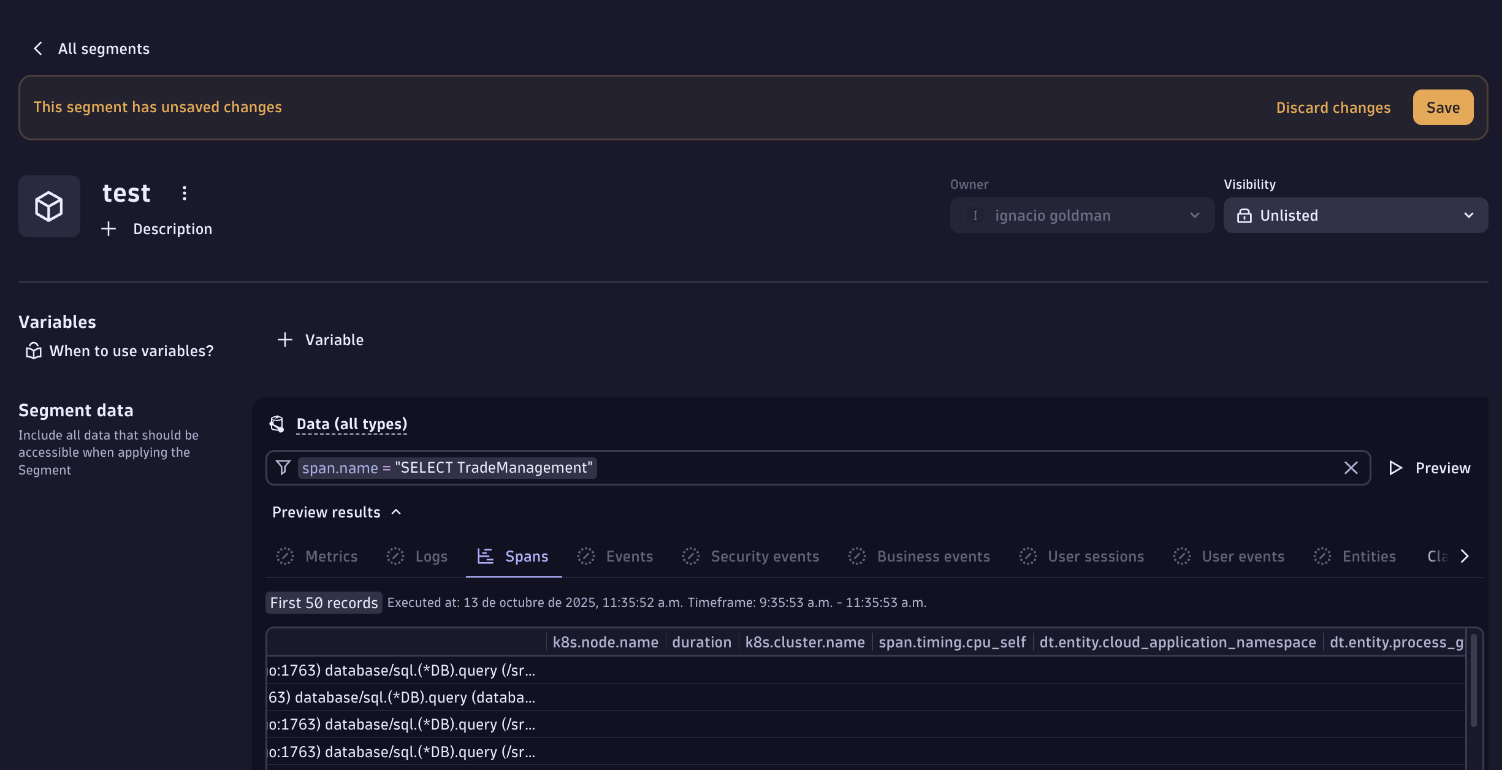Switch to the Business events tab
The width and height of the screenshot is (1502, 770).
(x=919, y=556)
